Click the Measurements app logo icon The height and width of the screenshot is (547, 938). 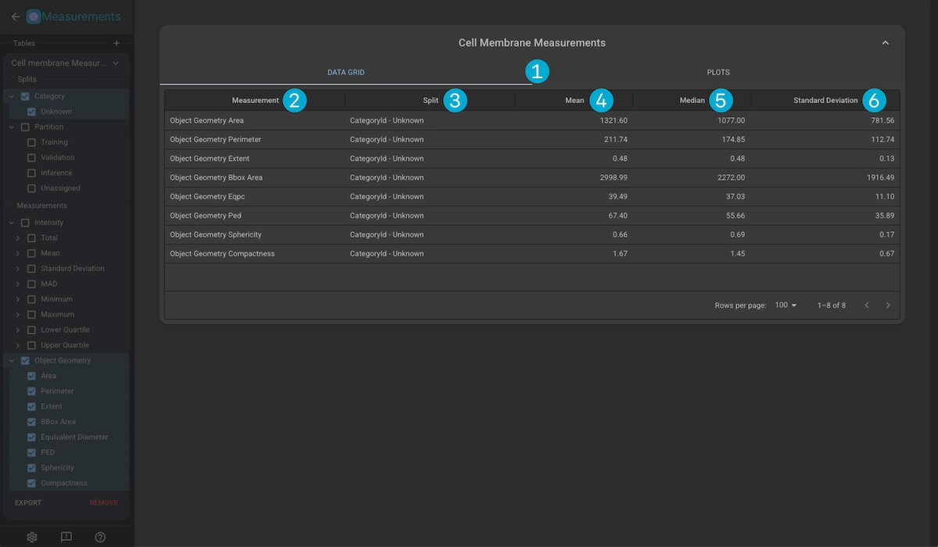tap(34, 16)
